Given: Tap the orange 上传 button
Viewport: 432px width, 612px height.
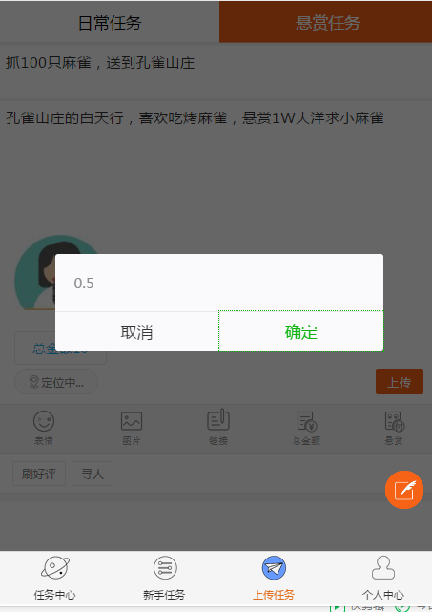Looking at the screenshot, I should click(400, 382).
